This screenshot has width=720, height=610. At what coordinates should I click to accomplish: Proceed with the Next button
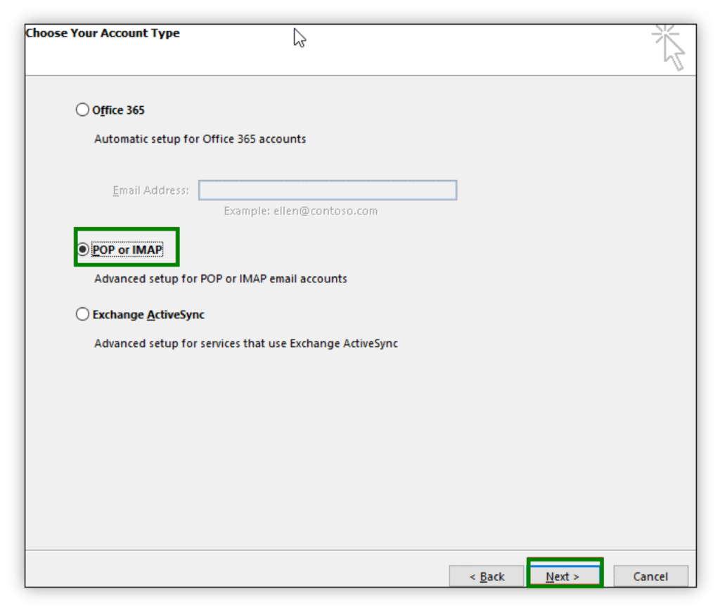[x=565, y=576]
